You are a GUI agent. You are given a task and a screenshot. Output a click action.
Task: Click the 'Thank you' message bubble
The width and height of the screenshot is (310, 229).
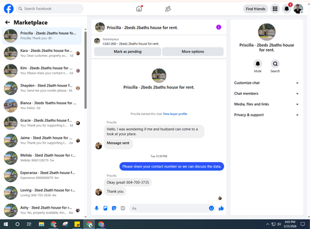pos(115,191)
